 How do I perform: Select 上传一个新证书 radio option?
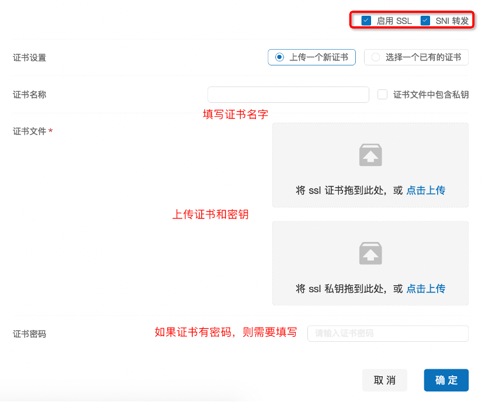pos(279,57)
